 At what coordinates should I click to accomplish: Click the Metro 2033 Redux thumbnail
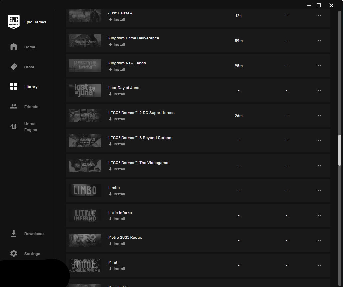[85, 240]
